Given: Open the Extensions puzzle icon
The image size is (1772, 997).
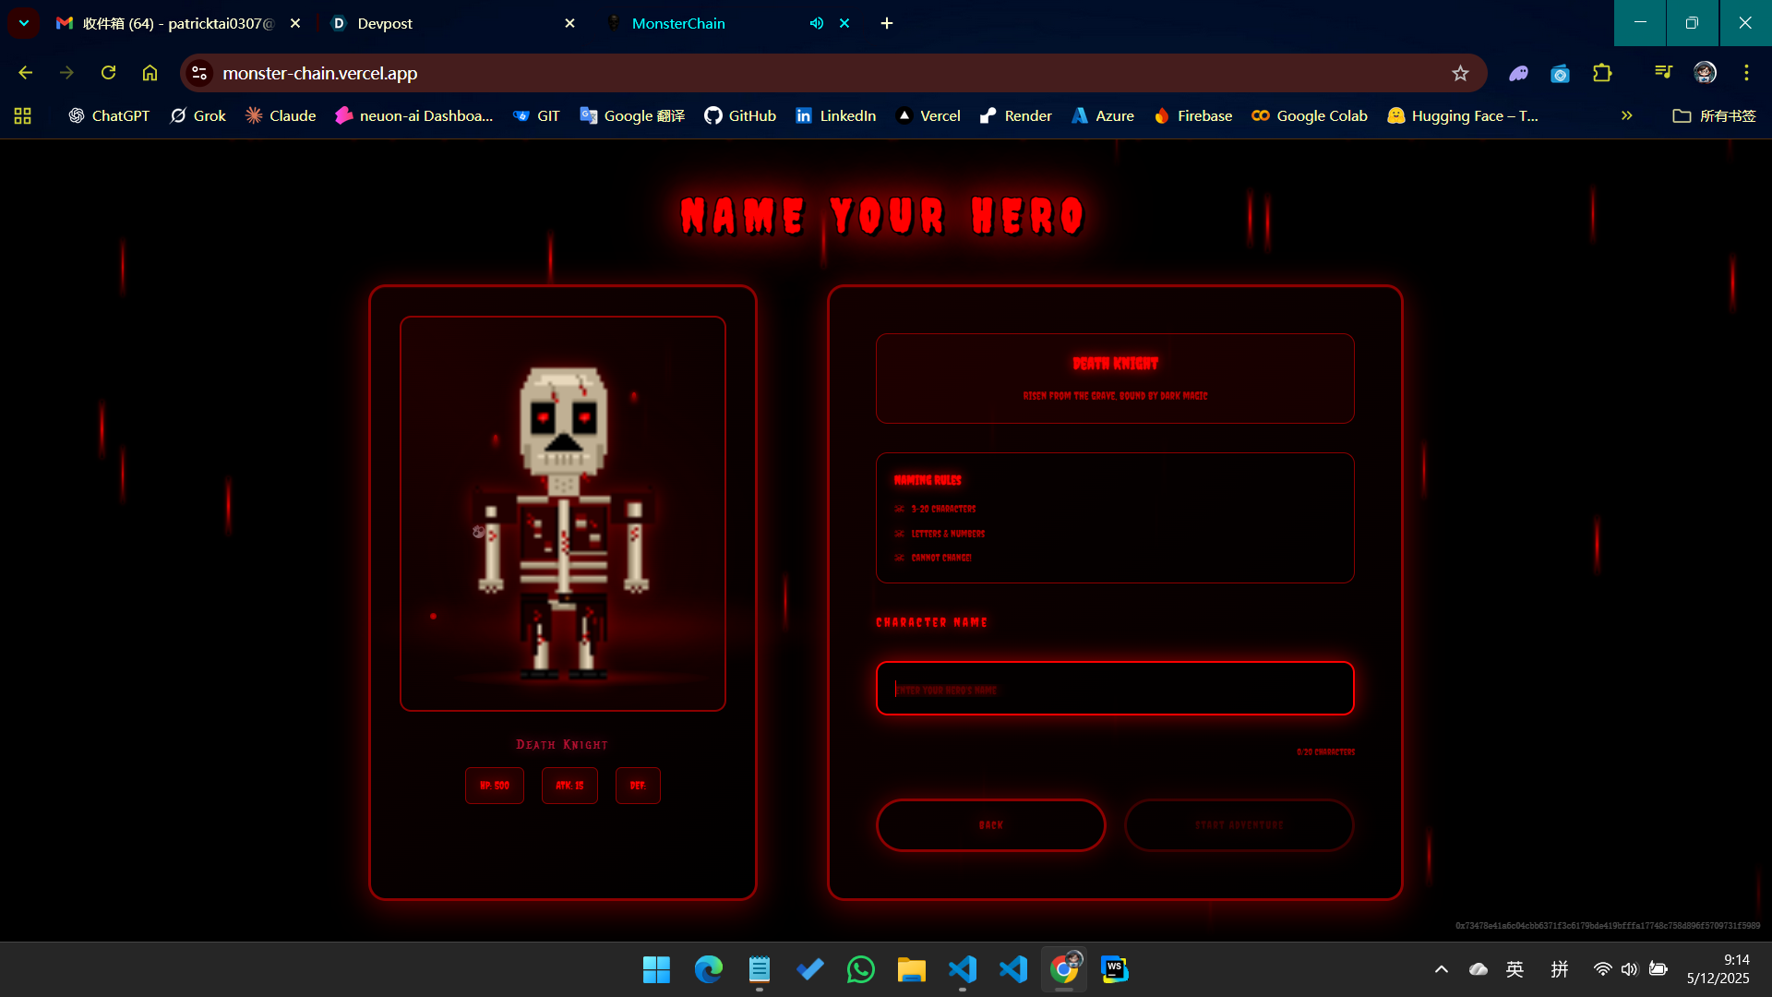Looking at the screenshot, I should click(x=1602, y=73).
